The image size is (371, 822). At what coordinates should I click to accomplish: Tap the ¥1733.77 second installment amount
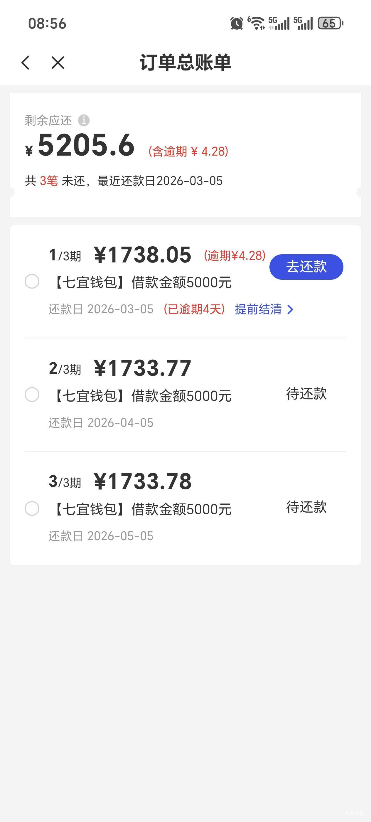click(x=142, y=368)
